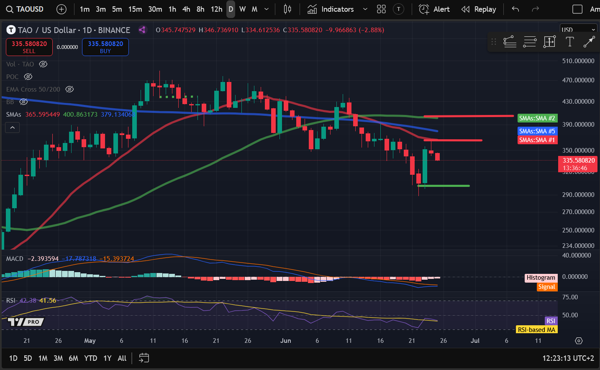Open the candlestick chart type selector
600x370 pixels.
point(287,9)
